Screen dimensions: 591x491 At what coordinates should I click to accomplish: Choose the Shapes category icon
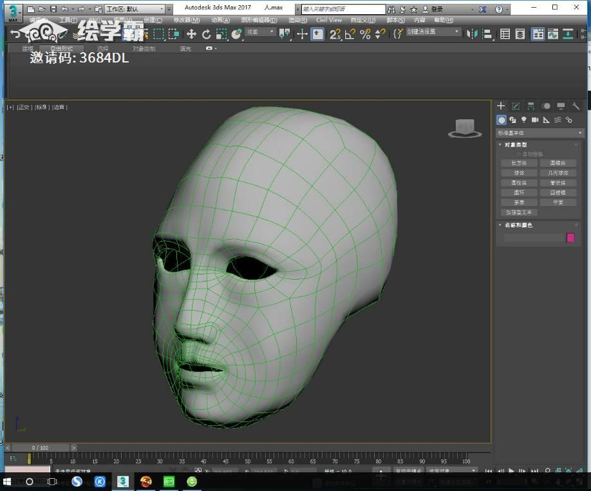(513, 120)
